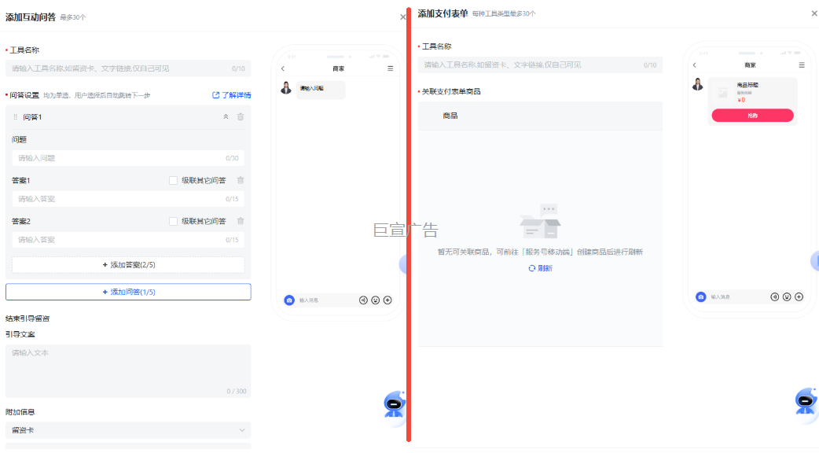Delete 问答1 using its trash icon

point(240,116)
